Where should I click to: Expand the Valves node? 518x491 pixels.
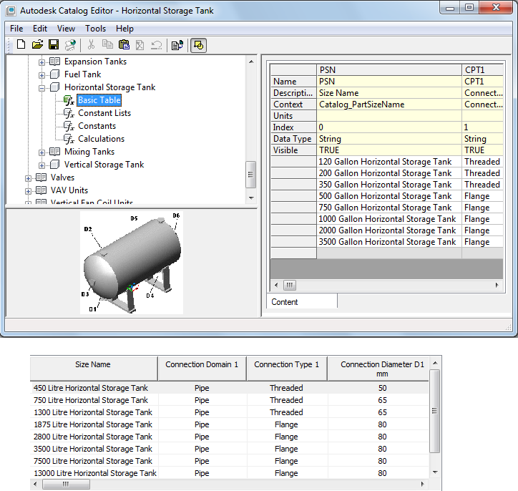pos(28,178)
